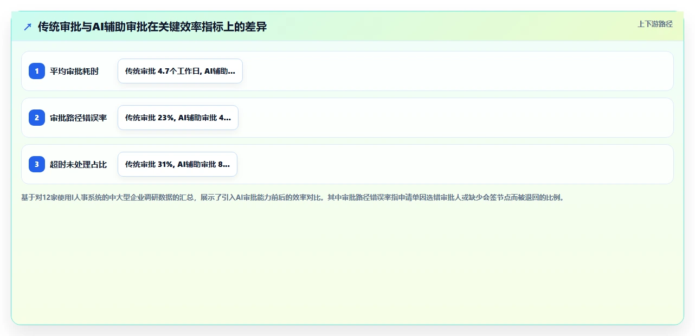Click the title 传统审批与AI辅助审批 heading
Image resolution: width=695 pixels, height=336 pixels.
tap(152, 27)
